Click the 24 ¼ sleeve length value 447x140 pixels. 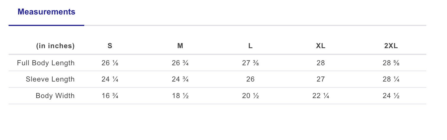tap(110, 79)
